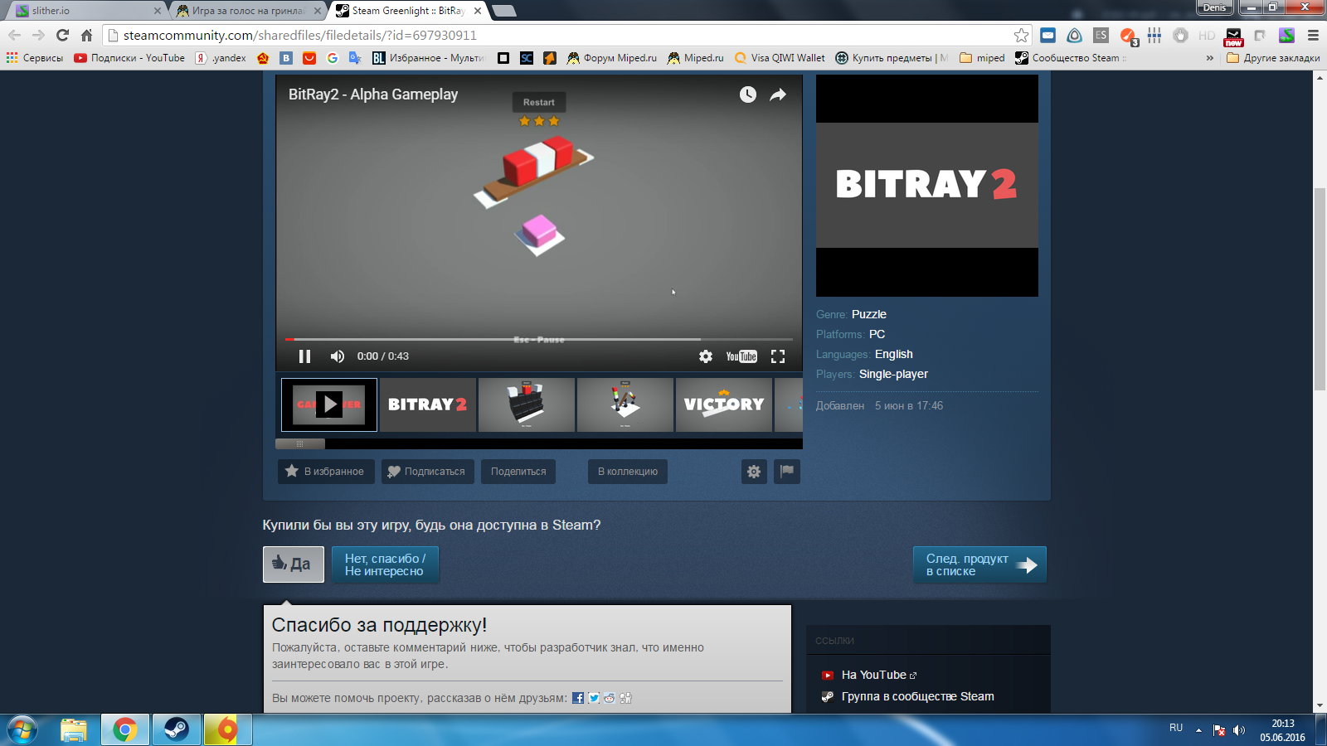Open the Подписки - YouTube bookmark
The image size is (1327, 746).
129,58
